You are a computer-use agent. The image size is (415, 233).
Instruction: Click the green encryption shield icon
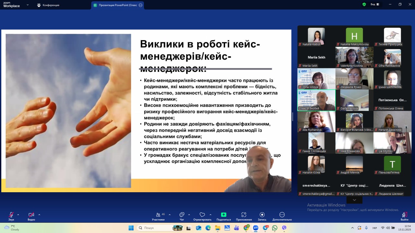tap(364, 5)
